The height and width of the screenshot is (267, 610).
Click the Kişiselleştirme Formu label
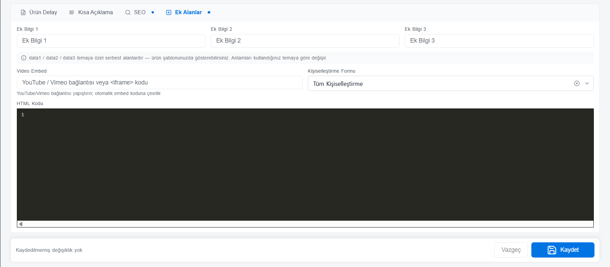[x=331, y=71]
